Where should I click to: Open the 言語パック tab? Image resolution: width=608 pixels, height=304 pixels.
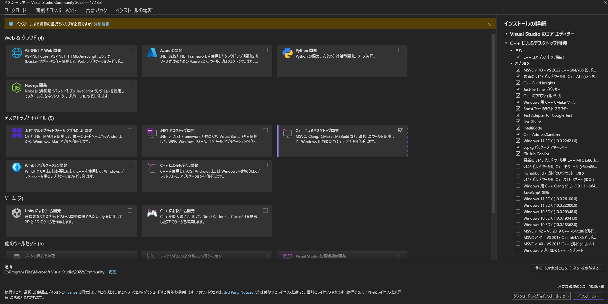point(96,10)
